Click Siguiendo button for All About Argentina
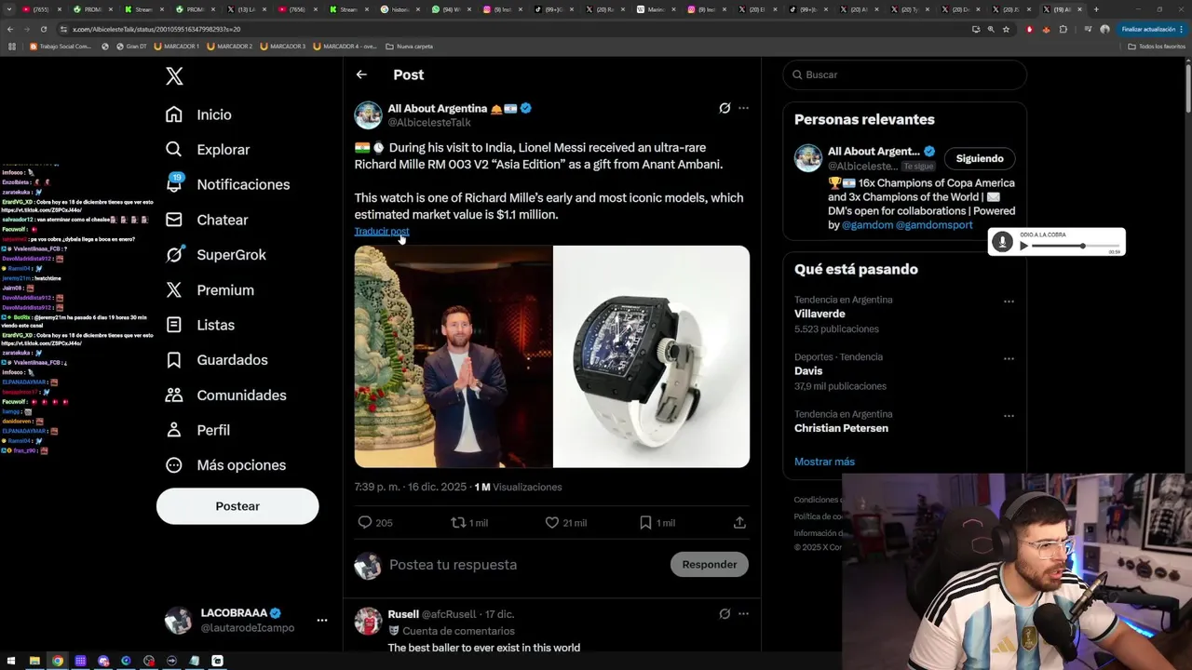1192x670 pixels. [980, 158]
